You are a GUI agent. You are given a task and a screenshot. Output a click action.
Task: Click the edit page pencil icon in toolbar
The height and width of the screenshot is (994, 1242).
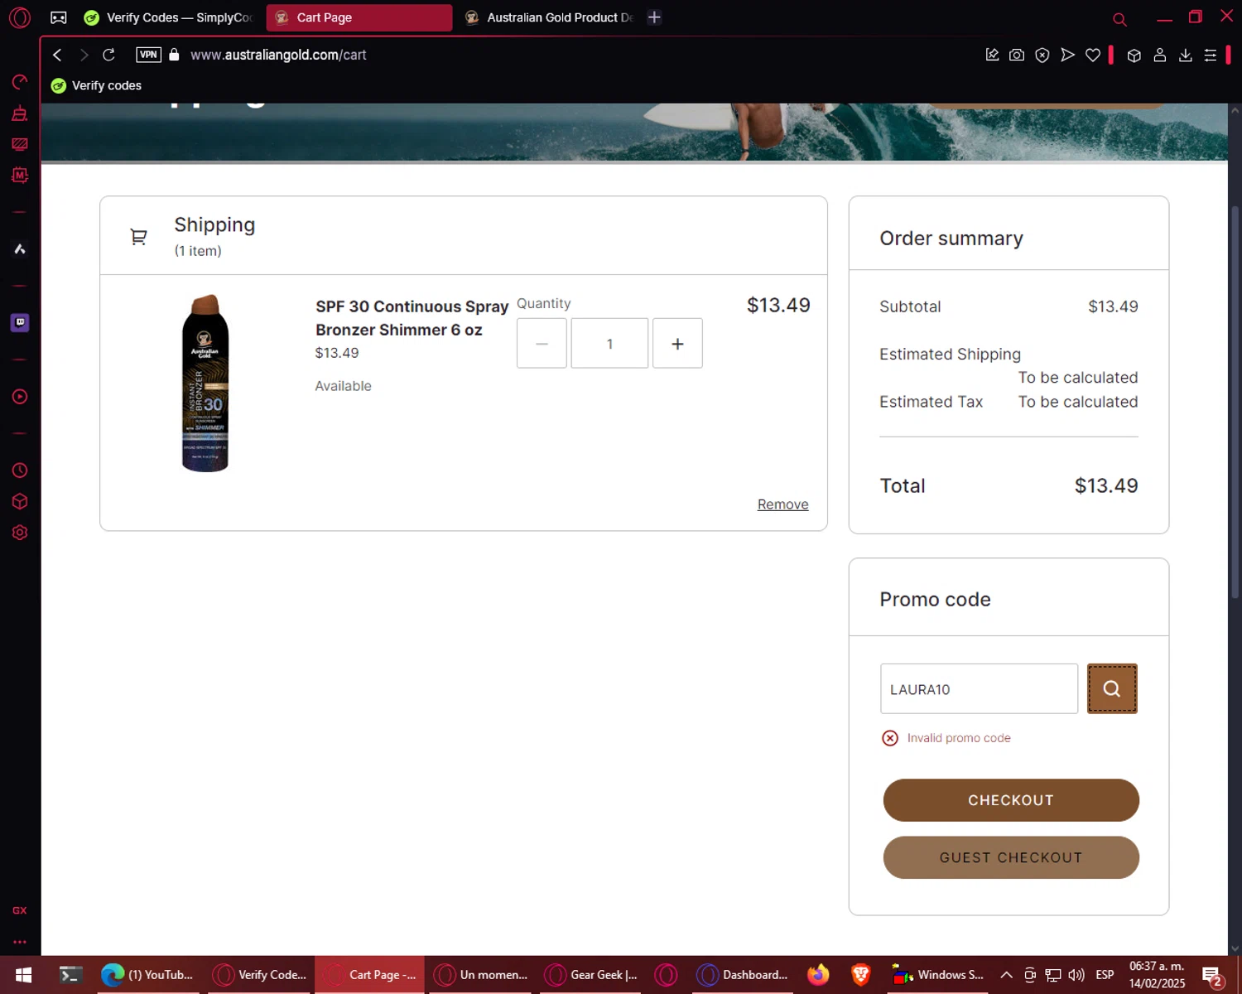(992, 55)
